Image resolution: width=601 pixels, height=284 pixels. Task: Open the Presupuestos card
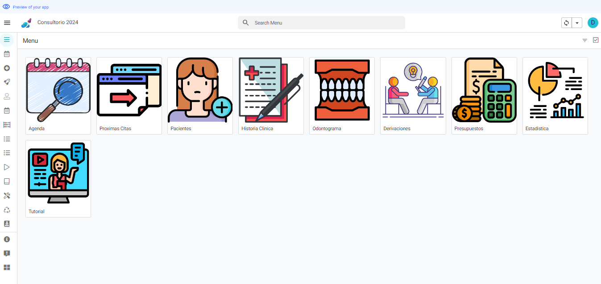[x=484, y=95]
